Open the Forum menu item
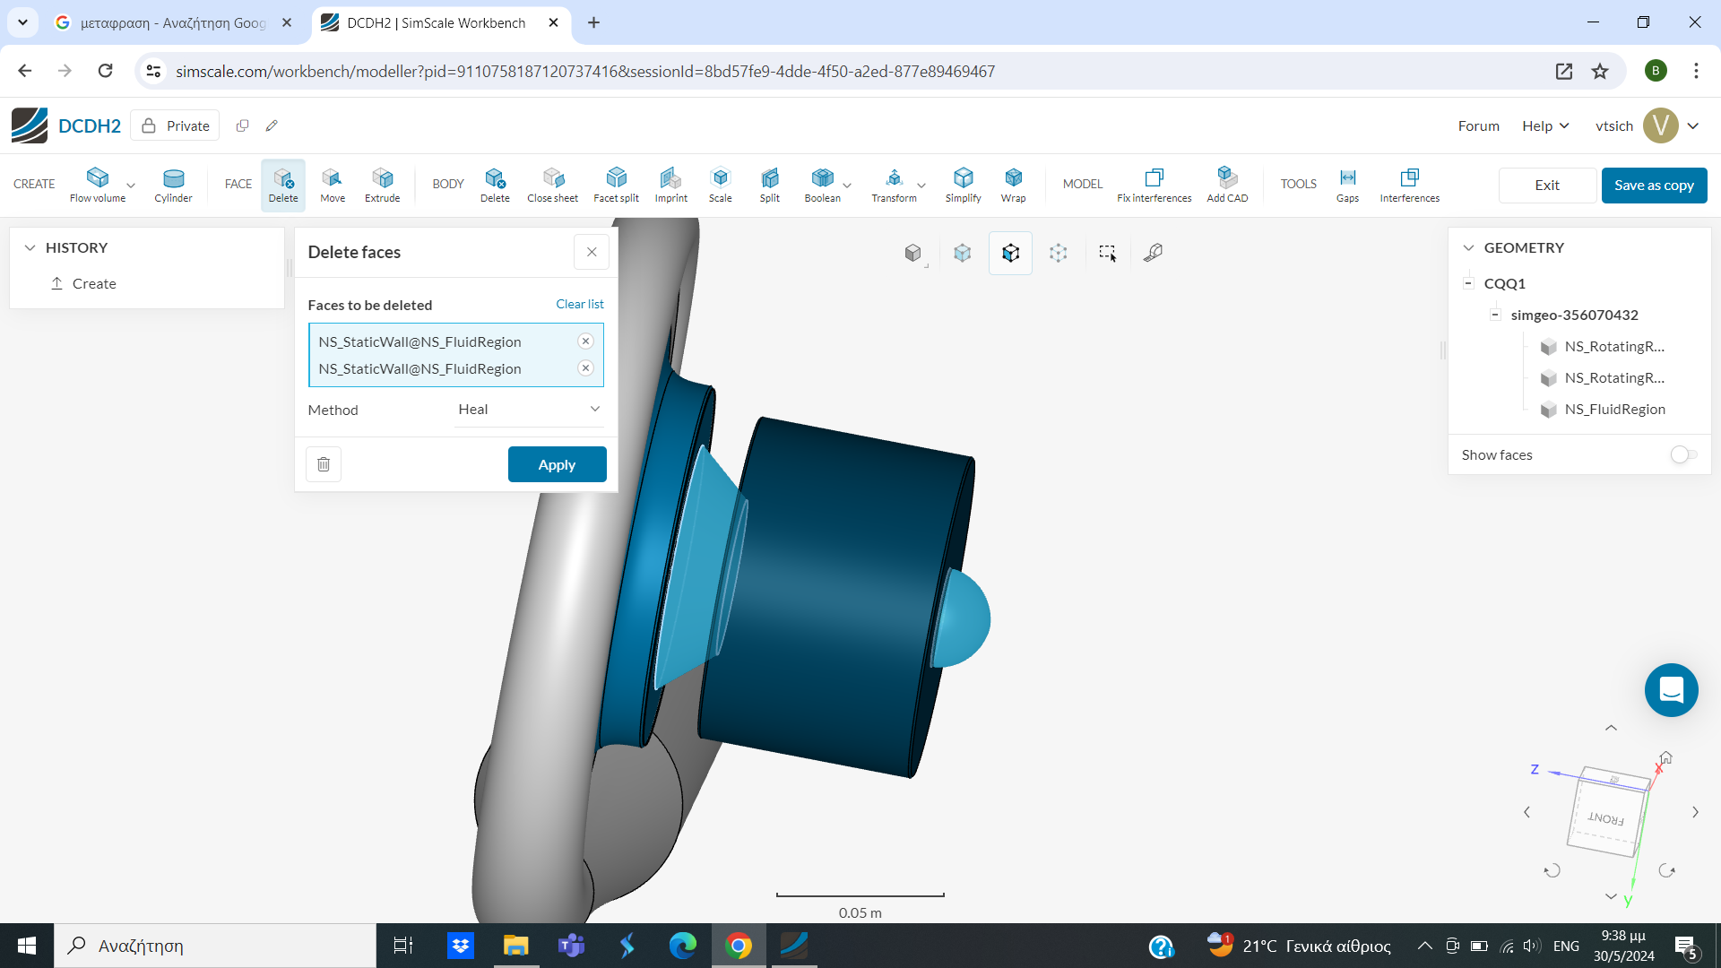The image size is (1721, 968). [x=1477, y=125]
